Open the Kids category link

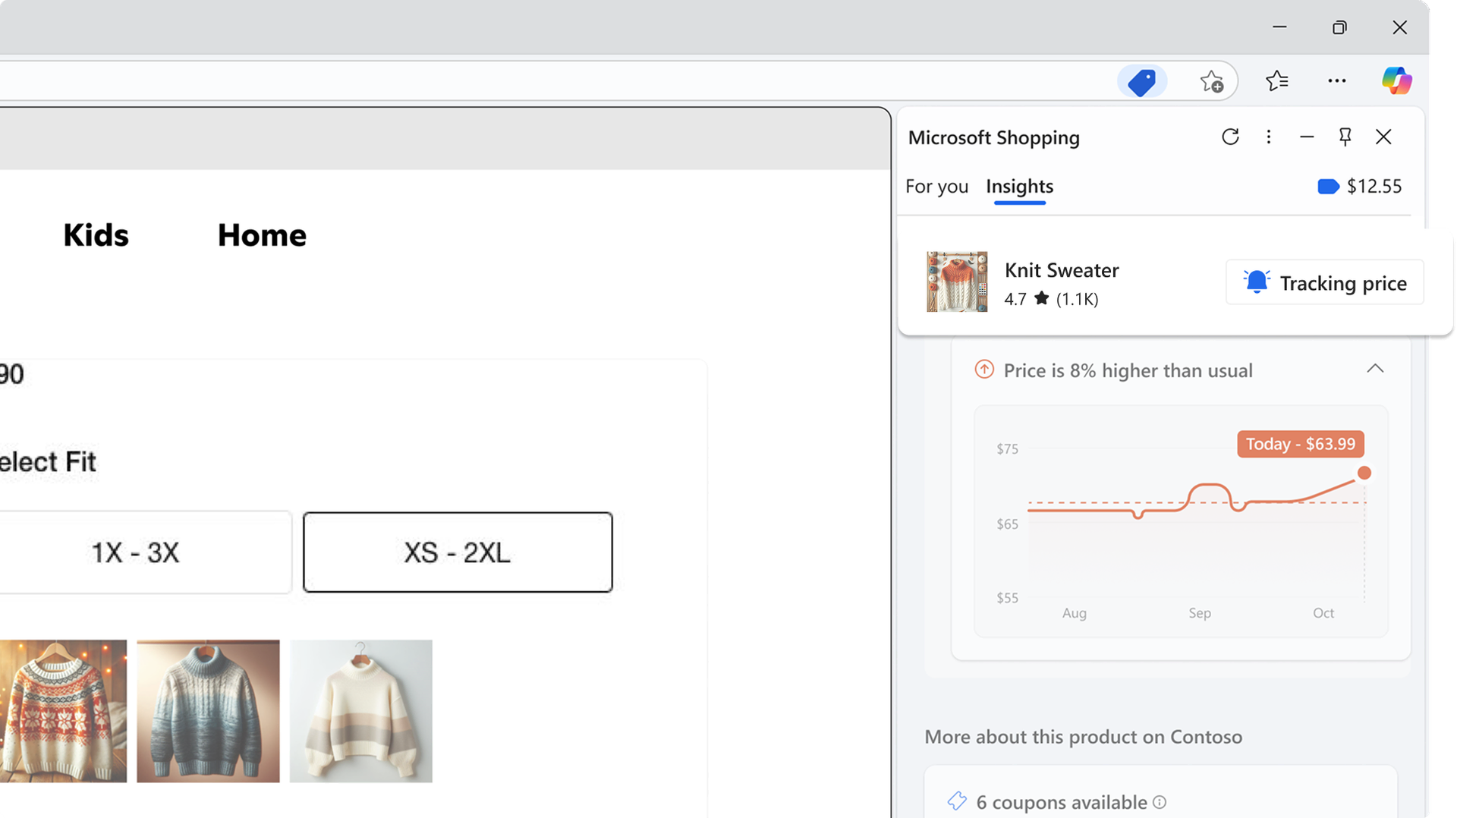[x=96, y=235]
